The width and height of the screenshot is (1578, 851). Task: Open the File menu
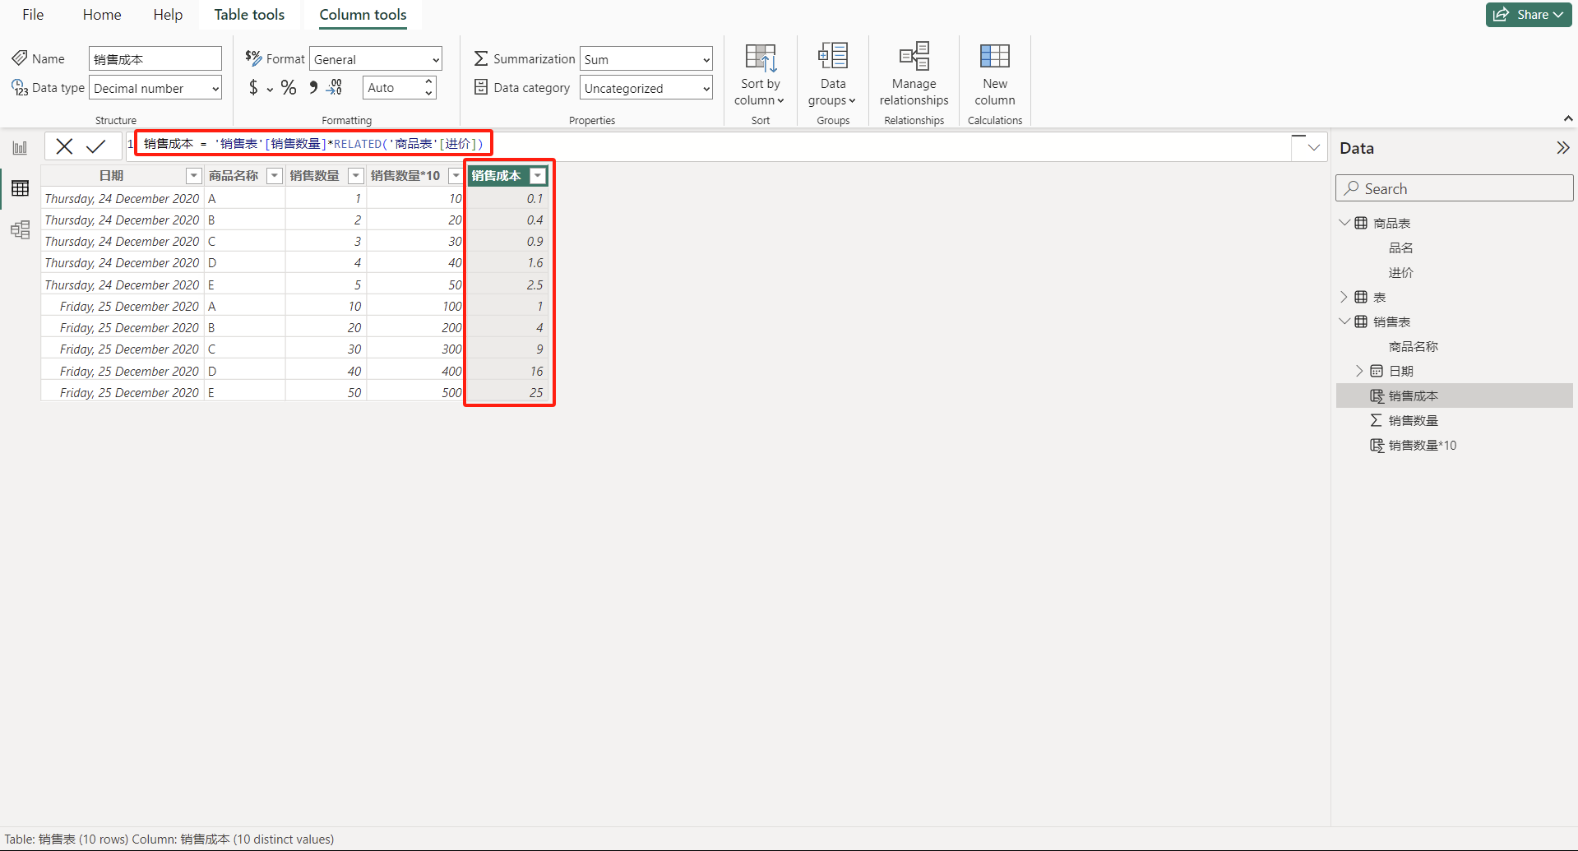click(x=33, y=15)
